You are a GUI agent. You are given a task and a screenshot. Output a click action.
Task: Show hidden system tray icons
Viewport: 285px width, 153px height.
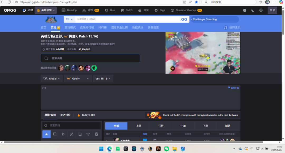(x=234, y=149)
